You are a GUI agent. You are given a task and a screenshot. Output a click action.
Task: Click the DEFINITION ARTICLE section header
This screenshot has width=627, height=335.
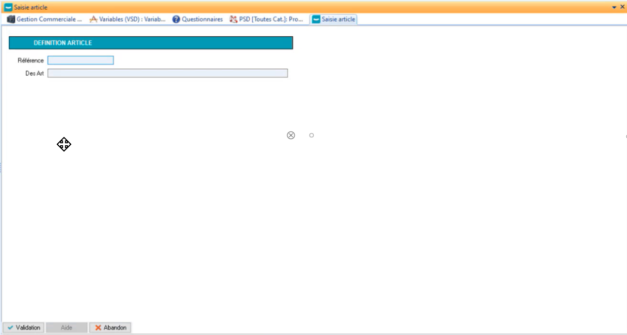tap(151, 43)
